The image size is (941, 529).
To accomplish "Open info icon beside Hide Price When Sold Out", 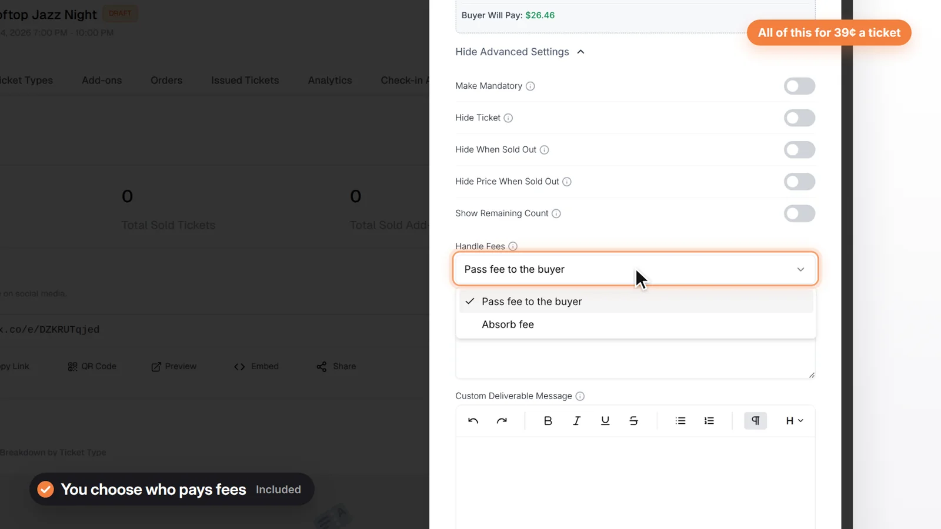I will click(567, 182).
